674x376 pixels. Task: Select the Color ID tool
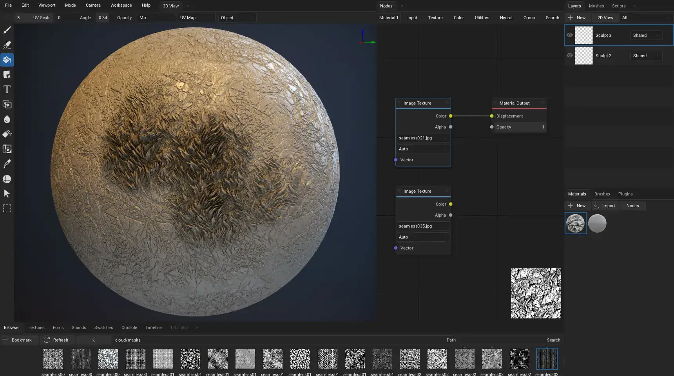[7, 149]
